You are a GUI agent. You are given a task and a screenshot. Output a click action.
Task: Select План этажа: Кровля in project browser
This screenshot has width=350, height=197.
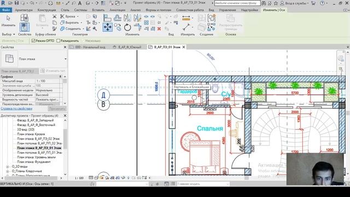click(31, 134)
